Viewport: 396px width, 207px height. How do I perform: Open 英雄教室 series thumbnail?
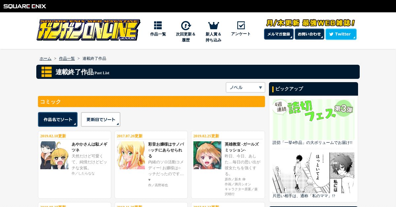point(207,155)
